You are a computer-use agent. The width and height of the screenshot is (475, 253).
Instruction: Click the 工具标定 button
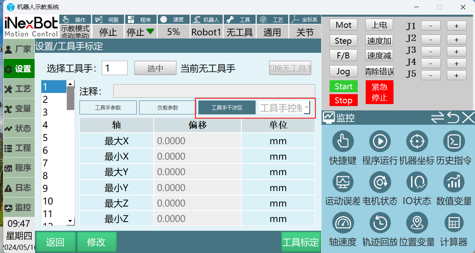pos(301,242)
